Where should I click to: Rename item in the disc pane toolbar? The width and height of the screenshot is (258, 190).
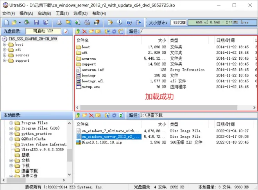coord(98,31)
